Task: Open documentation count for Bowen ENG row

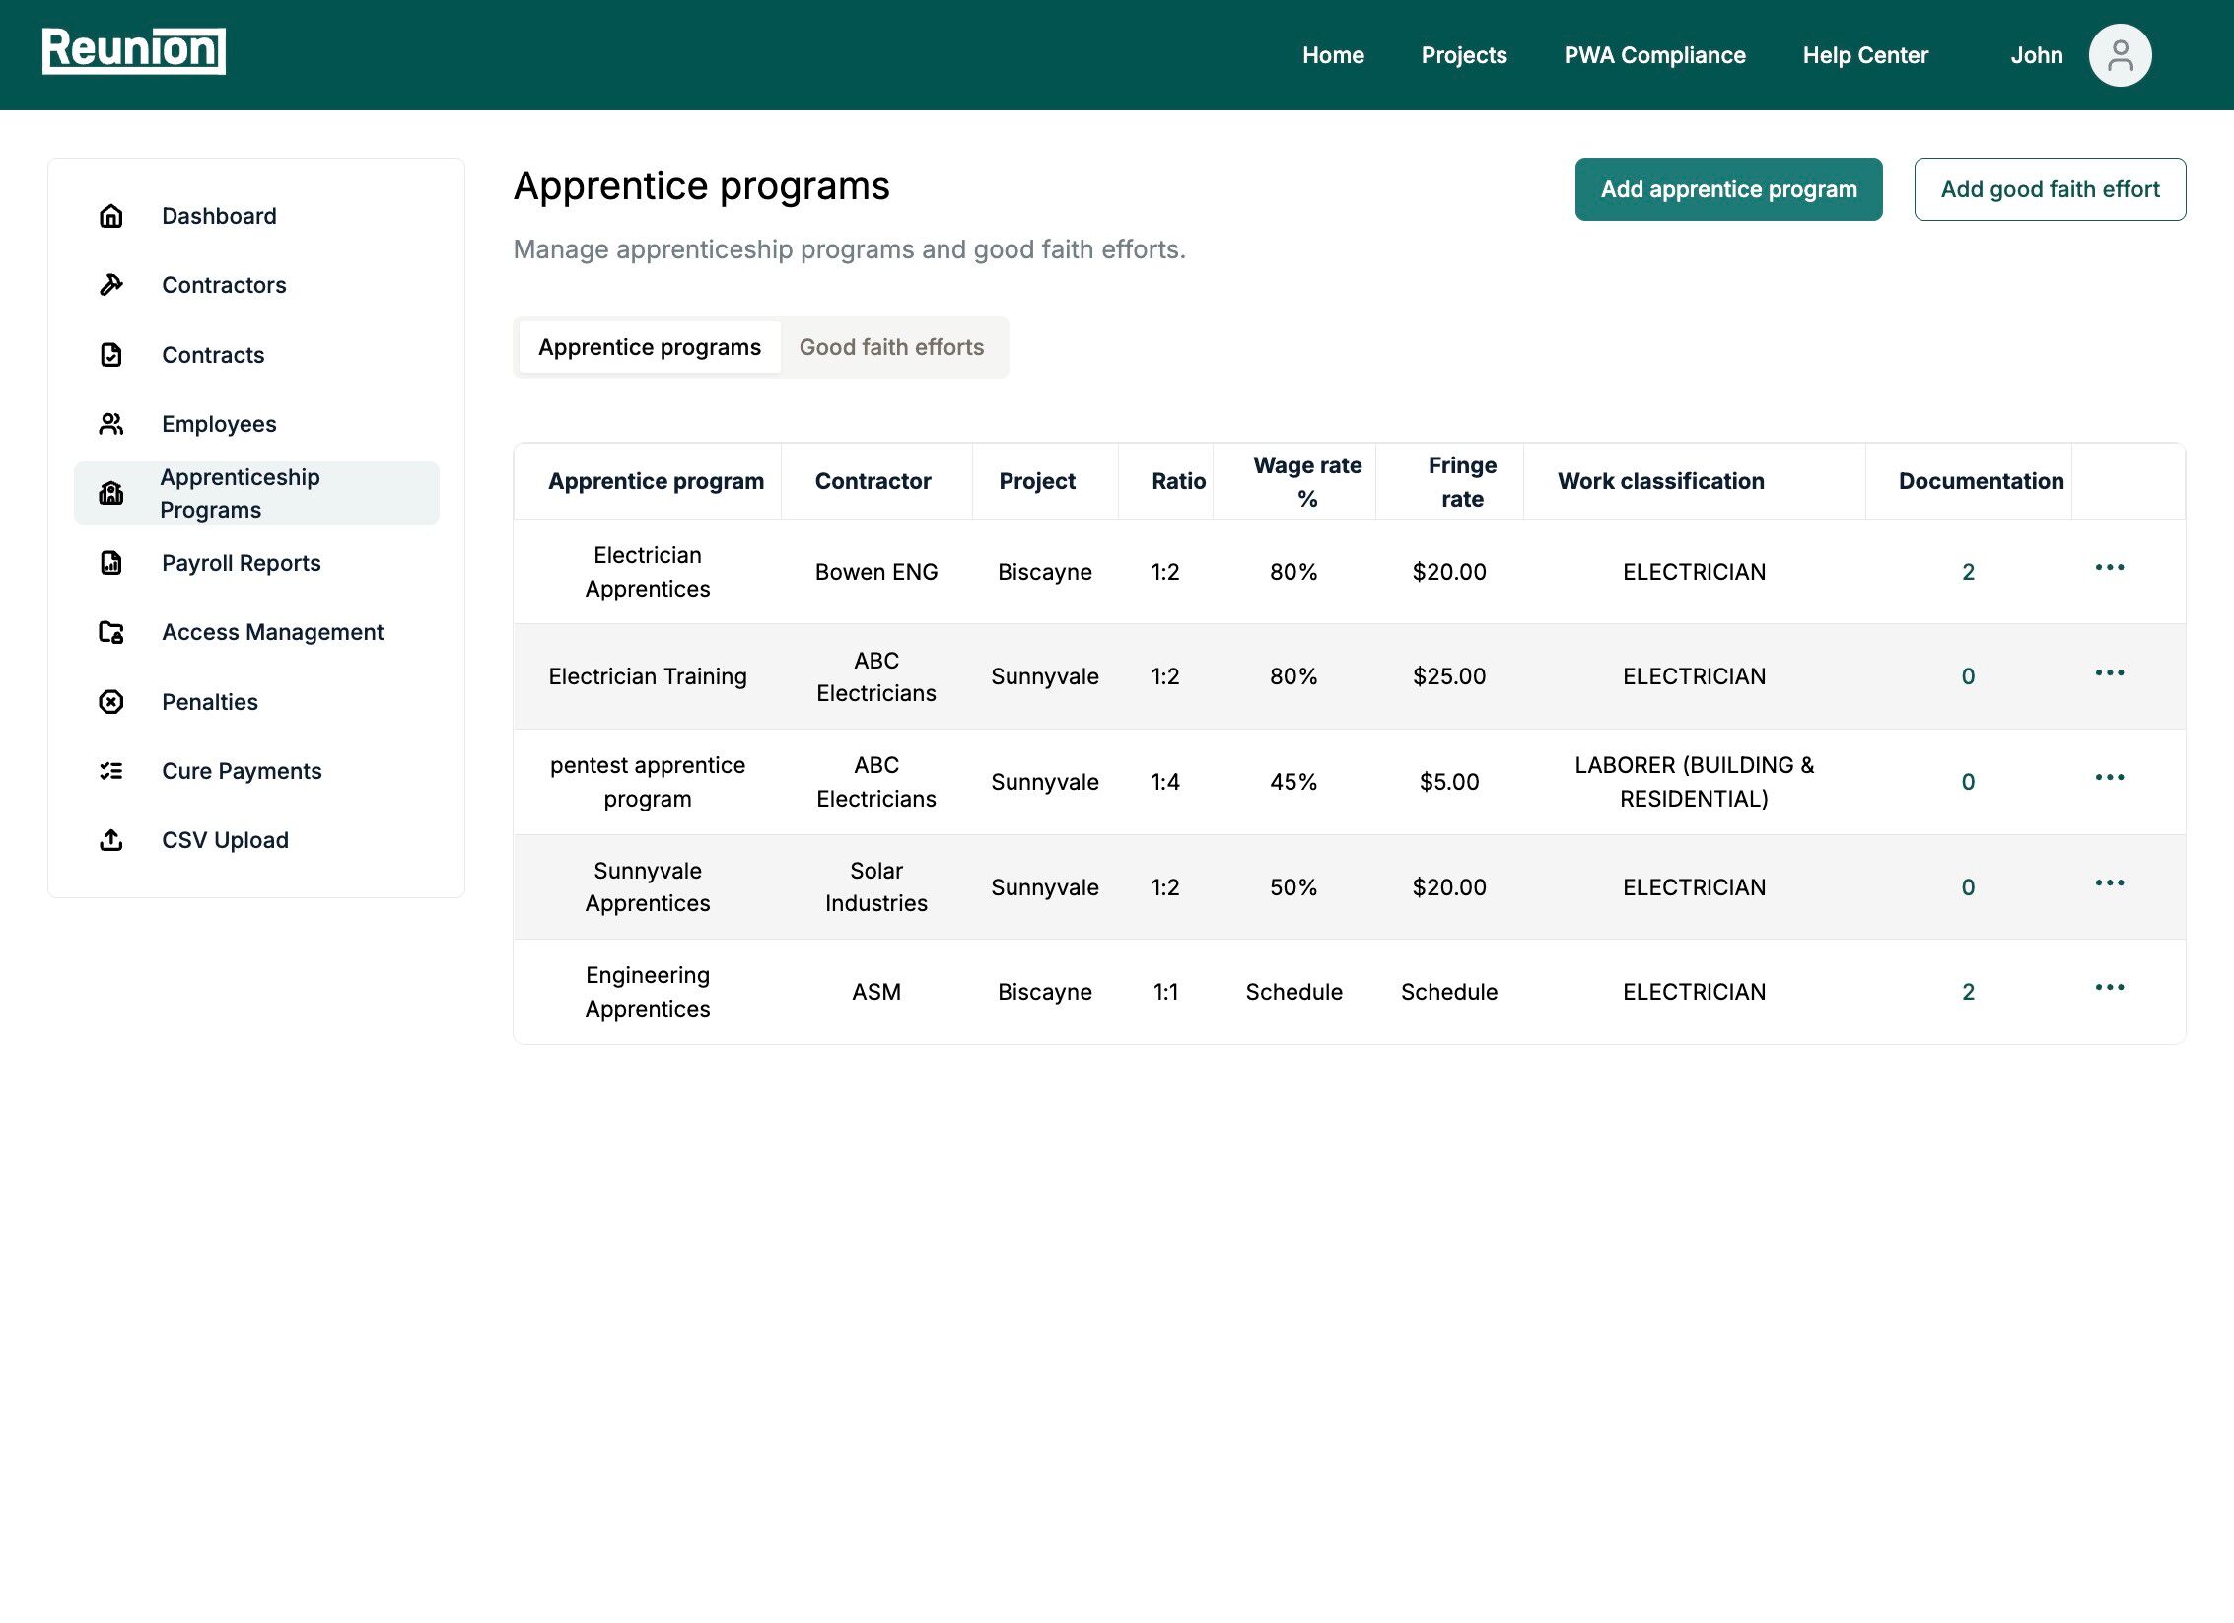Action: [1968, 572]
